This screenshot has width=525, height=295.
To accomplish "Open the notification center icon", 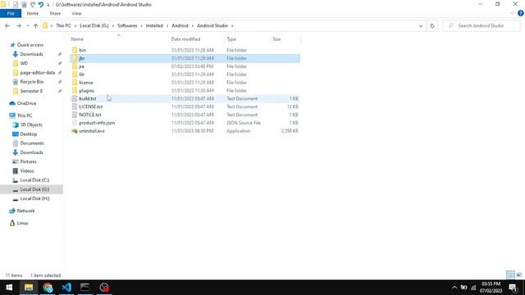I will [x=514, y=288].
